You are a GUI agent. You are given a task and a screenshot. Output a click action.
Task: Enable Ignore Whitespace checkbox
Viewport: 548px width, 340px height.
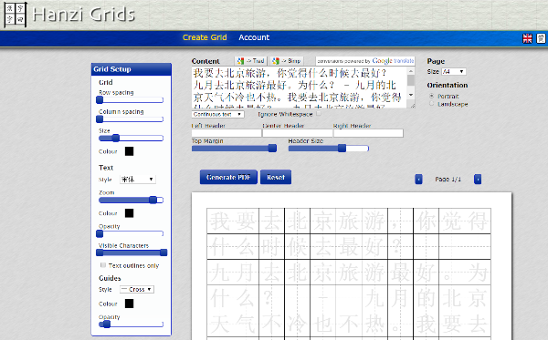coord(319,114)
